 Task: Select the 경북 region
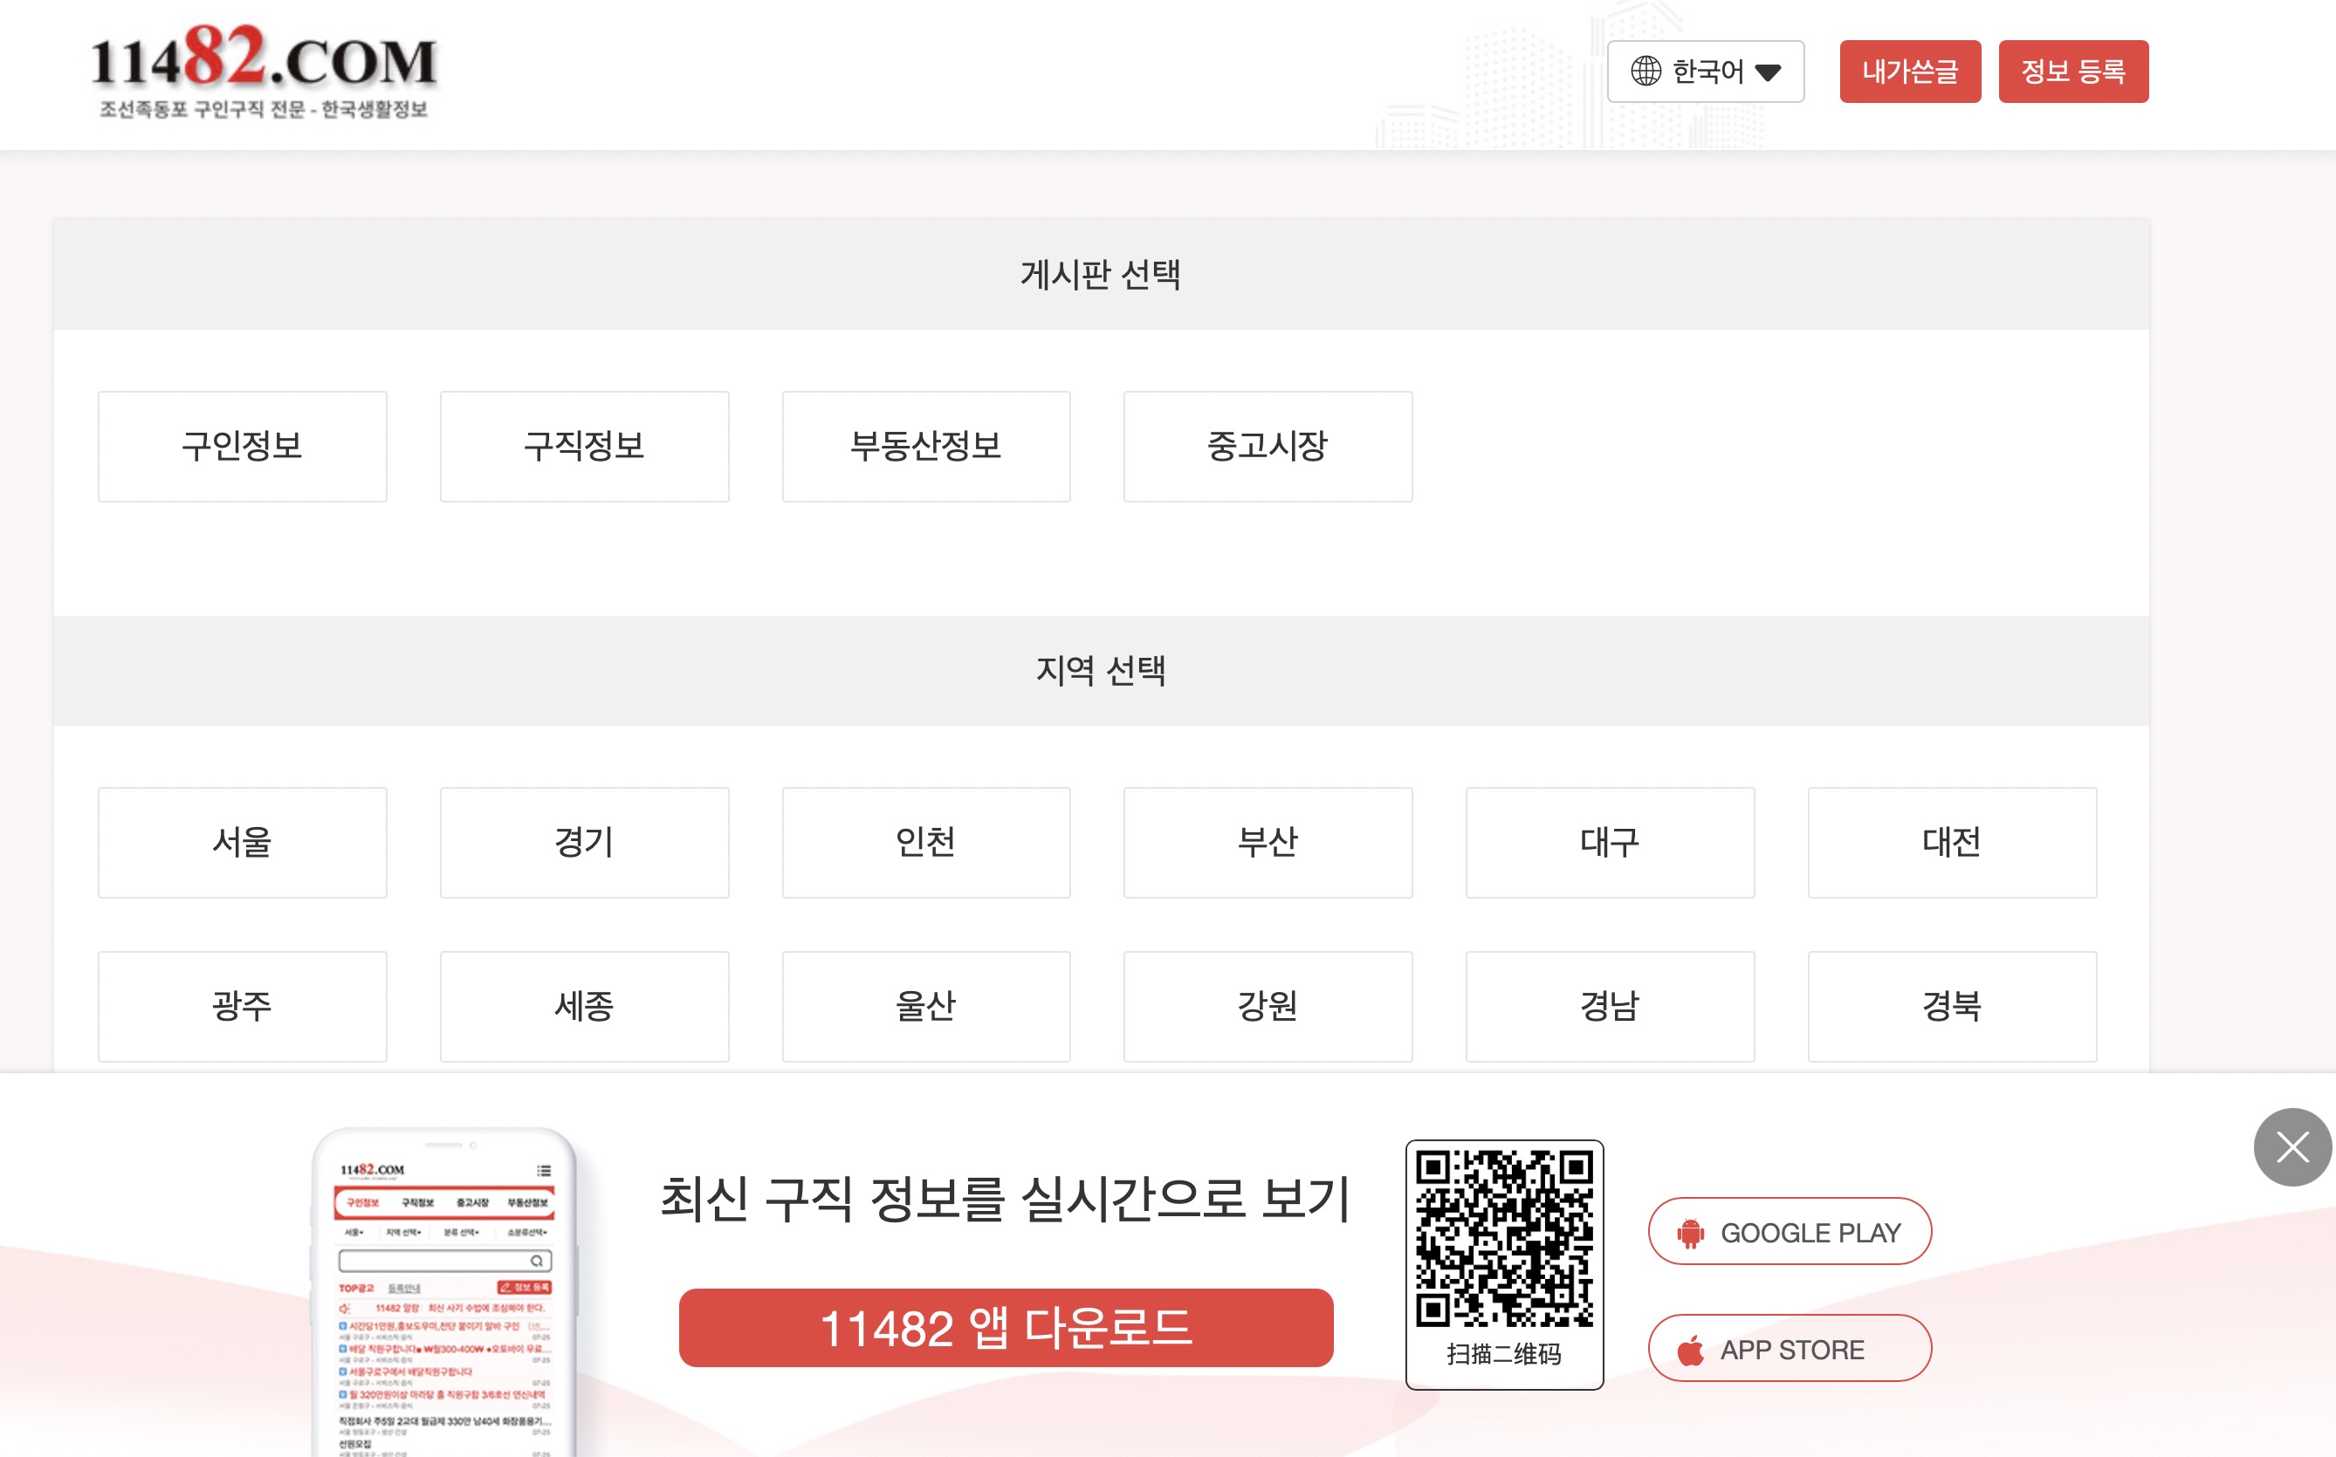coord(1952,1005)
